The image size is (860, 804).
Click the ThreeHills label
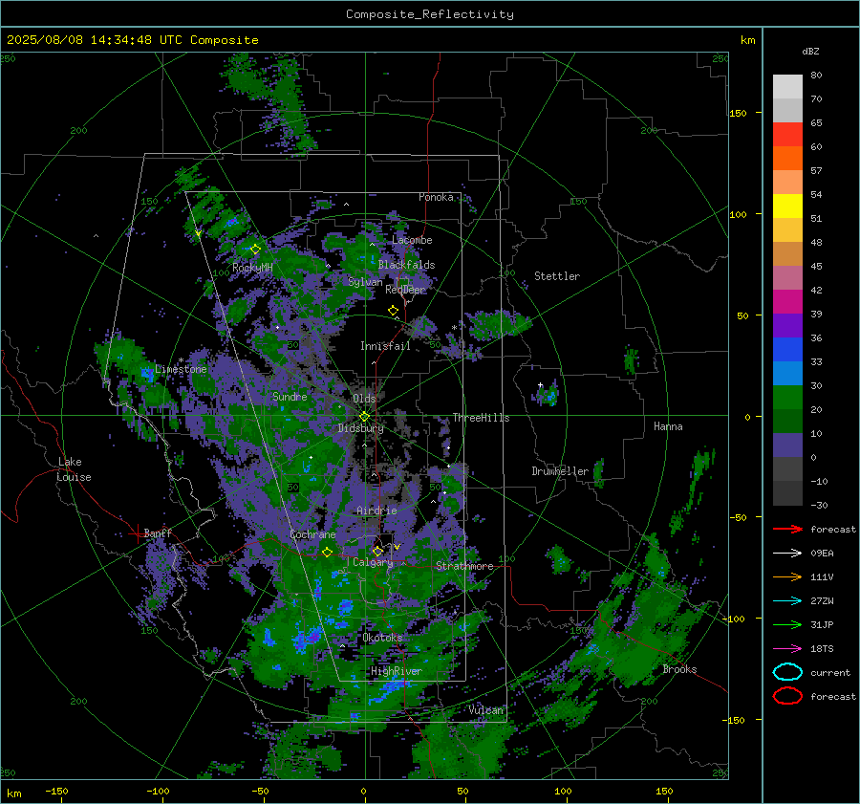[481, 418]
